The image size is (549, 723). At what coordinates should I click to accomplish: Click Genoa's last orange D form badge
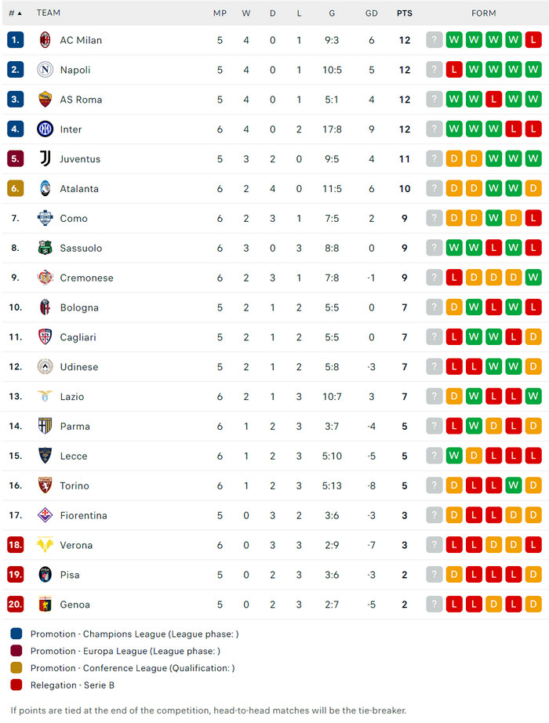tap(533, 605)
